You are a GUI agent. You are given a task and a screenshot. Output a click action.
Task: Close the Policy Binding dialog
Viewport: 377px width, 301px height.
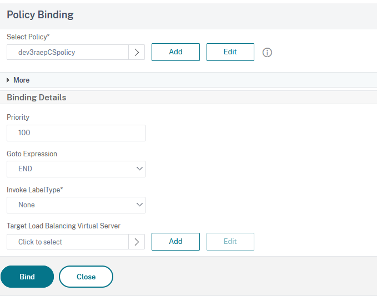pyautogui.click(x=86, y=277)
